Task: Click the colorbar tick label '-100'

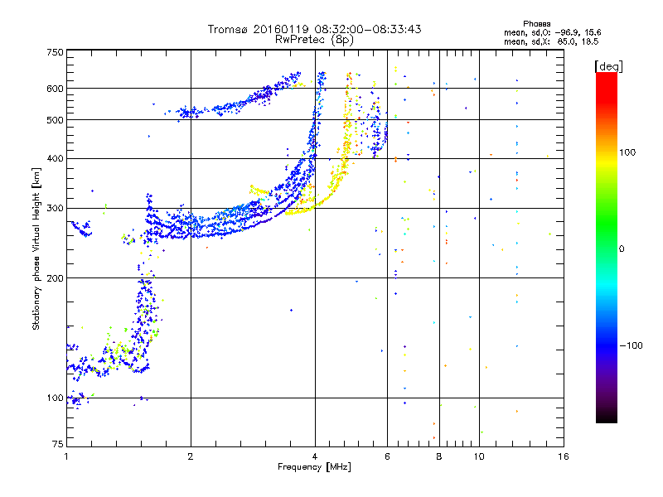Action: point(631,345)
